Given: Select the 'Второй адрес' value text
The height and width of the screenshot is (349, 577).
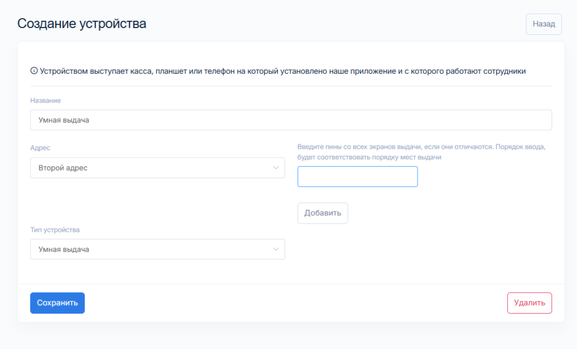Looking at the screenshot, I should (x=63, y=168).
